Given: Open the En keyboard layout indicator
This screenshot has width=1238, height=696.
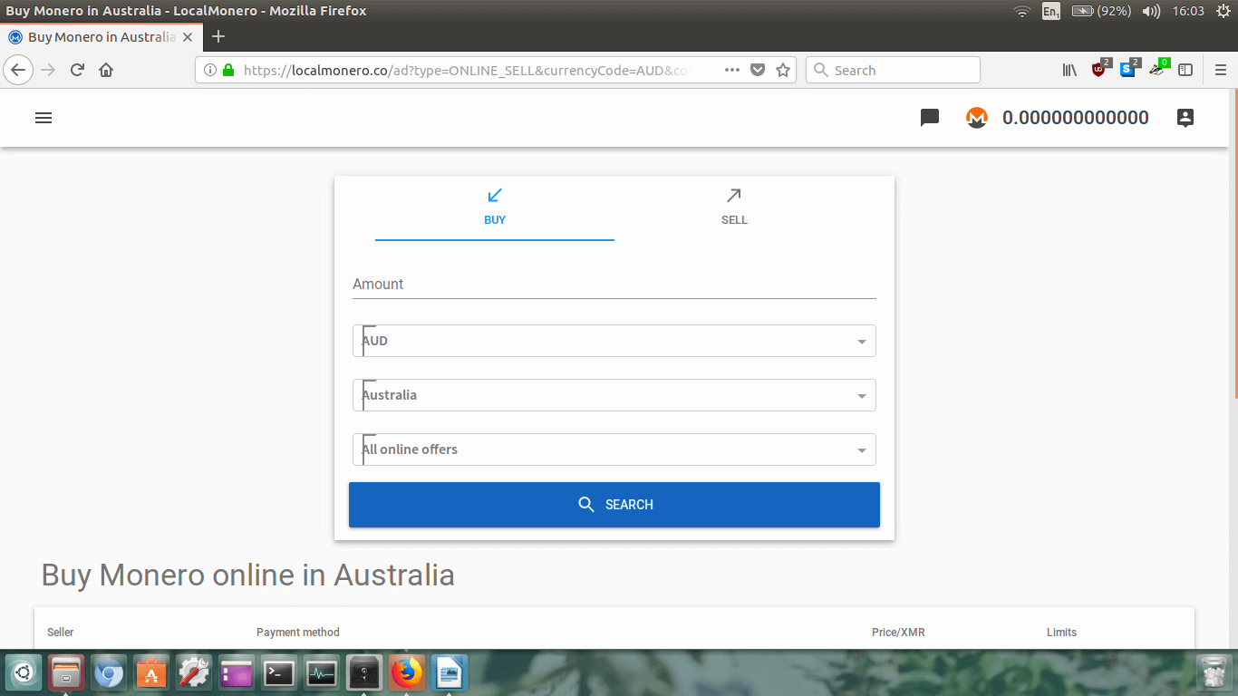Looking at the screenshot, I should [x=1051, y=11].
